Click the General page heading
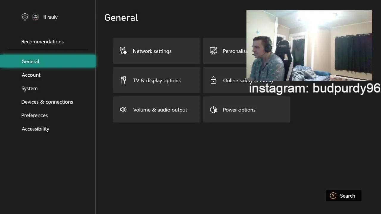This screenshot has width=381, height=214. (x=121, y=18)
